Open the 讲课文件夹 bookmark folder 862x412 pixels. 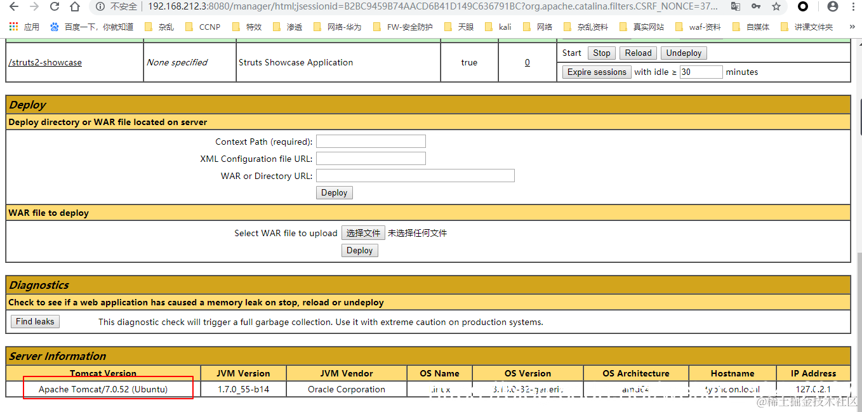click(806, 27)
